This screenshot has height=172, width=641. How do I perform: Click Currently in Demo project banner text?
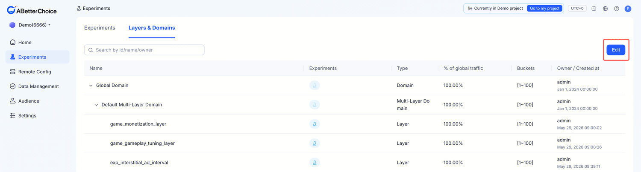499,9
